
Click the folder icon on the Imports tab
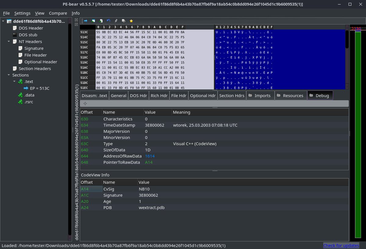[250, 96]
